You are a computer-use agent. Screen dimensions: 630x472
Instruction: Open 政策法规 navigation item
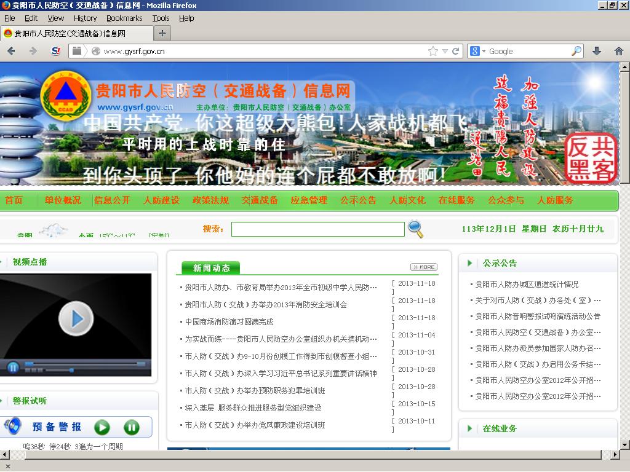coord(210,200)
